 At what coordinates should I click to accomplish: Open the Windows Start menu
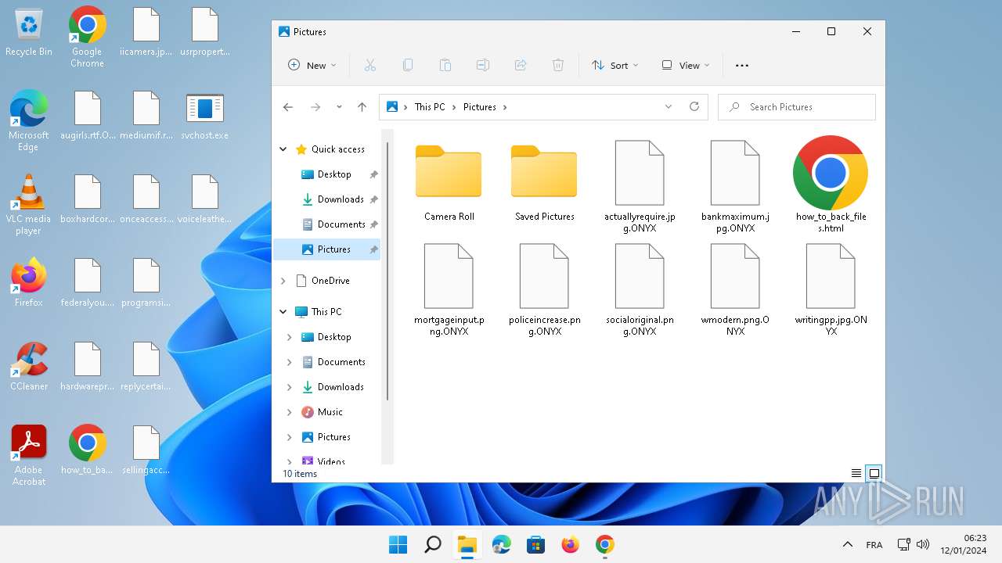(398, 544)
